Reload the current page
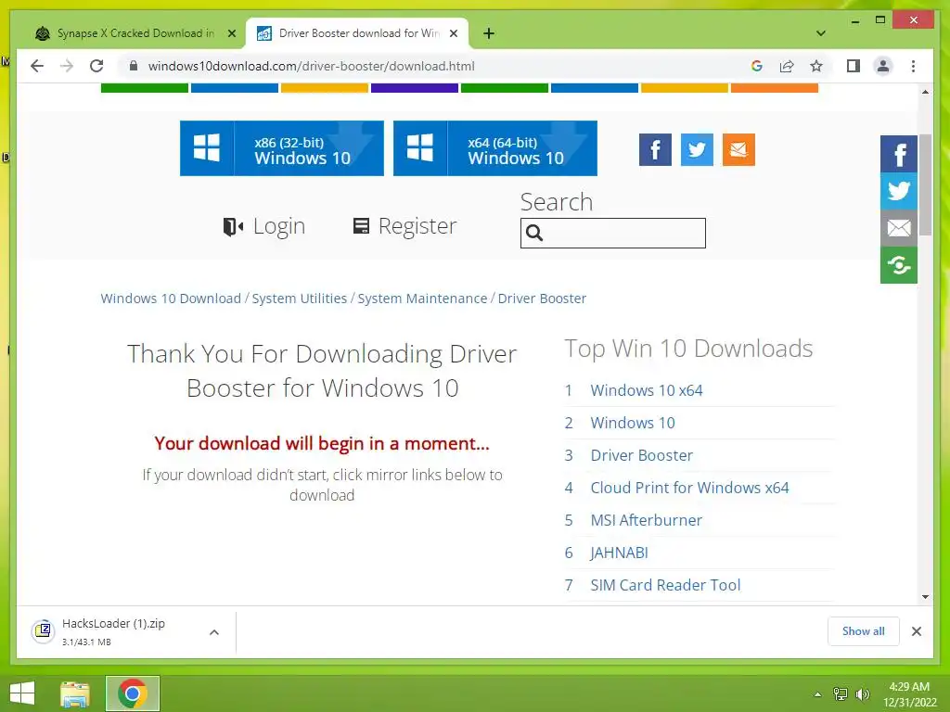This screenshot has width=950, height=712. click(x=96, y=66)
